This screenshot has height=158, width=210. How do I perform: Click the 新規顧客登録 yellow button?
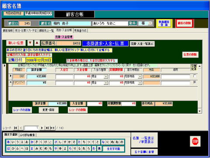164,23
